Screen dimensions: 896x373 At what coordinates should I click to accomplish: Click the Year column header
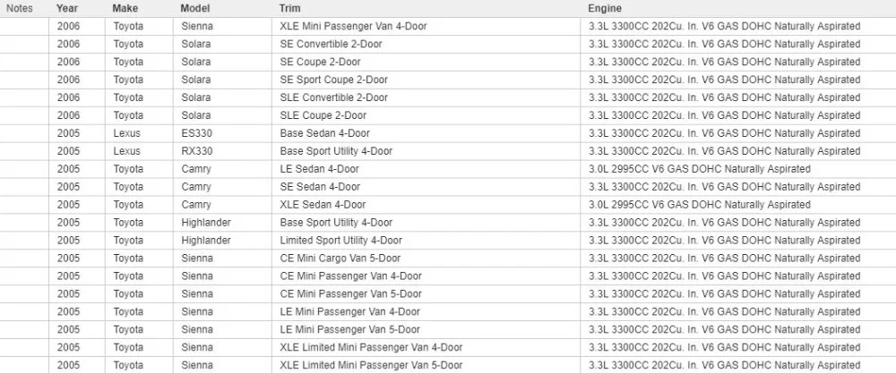click(67, 9)
